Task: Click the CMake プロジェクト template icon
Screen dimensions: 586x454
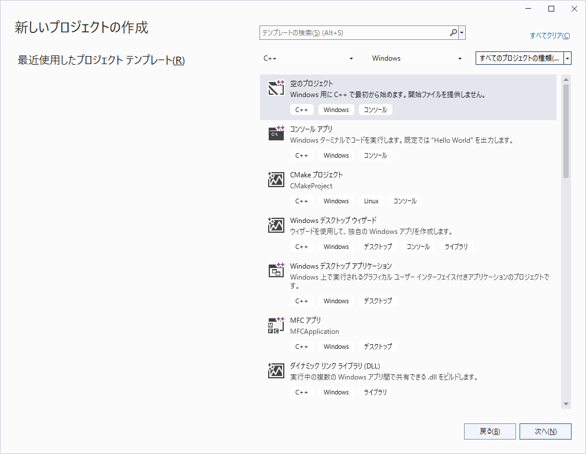Action: coord(276,179)
